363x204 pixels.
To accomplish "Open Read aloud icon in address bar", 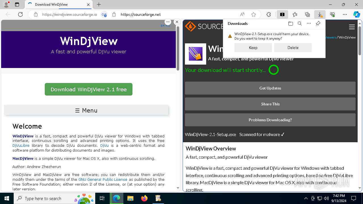I will coord(242,14).
